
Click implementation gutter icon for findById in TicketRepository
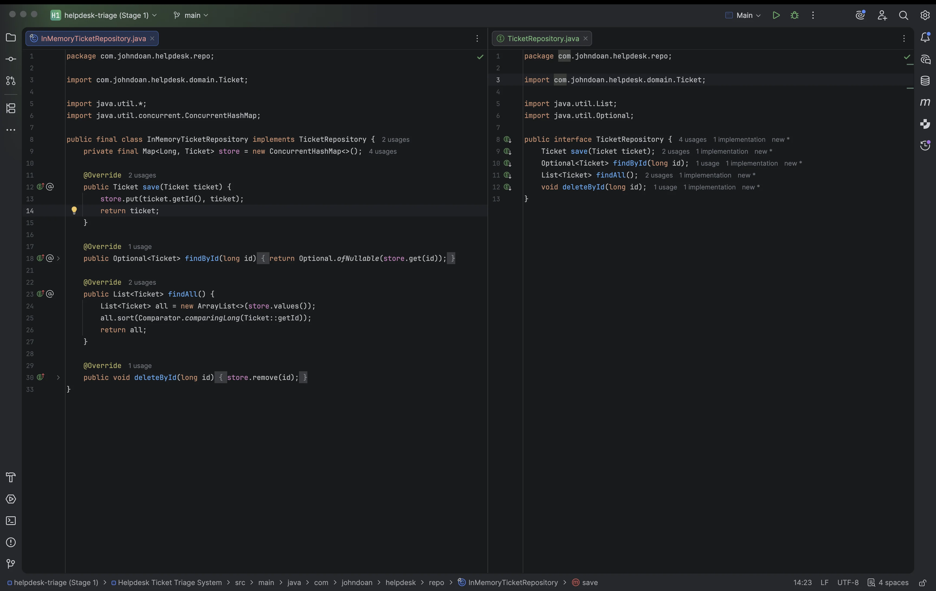pos(507,163)
